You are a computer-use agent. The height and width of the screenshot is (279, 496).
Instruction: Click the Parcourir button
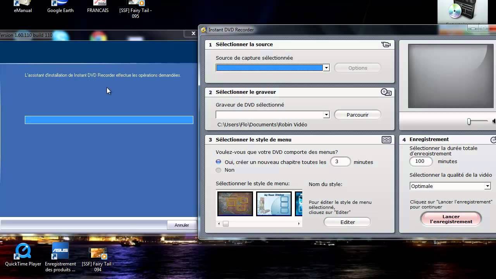tap(358, 115)
